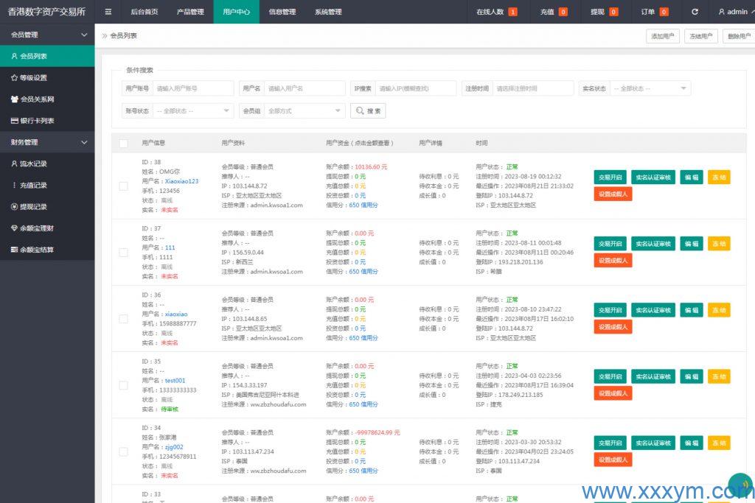Open 会员关系网 group icon item
755x503 pixels.
[15, 99]
